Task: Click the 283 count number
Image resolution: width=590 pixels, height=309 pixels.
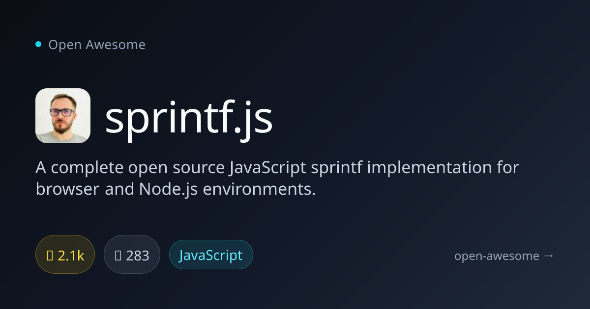Action: (x=138, y=256)
